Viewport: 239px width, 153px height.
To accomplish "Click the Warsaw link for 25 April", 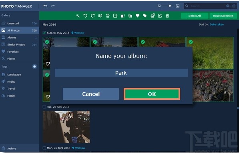I will [x=80, y=148].
